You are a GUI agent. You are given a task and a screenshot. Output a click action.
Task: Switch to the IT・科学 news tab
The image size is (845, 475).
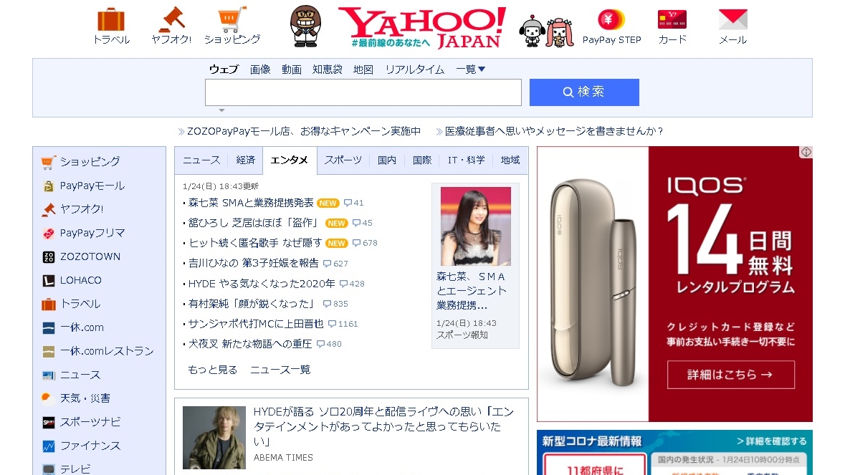[466, 160]
